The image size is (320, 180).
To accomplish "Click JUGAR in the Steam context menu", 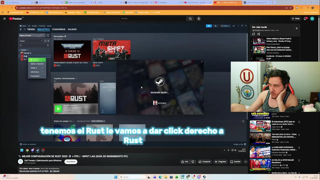I will pos(37,60).
